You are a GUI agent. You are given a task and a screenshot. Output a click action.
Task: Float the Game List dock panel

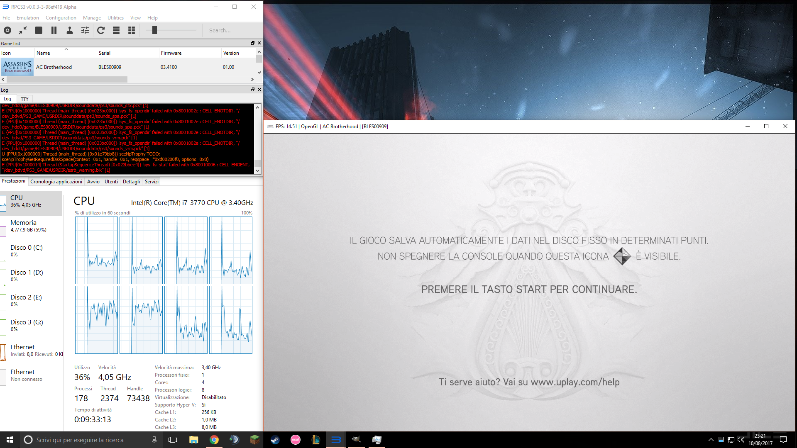[x=252, y=43]
